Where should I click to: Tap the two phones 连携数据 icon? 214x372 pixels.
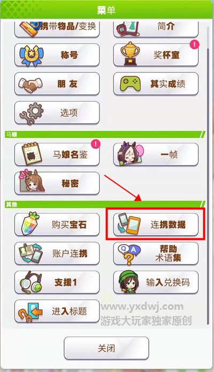pos(129,224)
